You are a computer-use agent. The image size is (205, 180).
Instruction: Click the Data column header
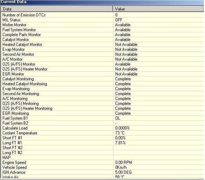coord(57,9)
